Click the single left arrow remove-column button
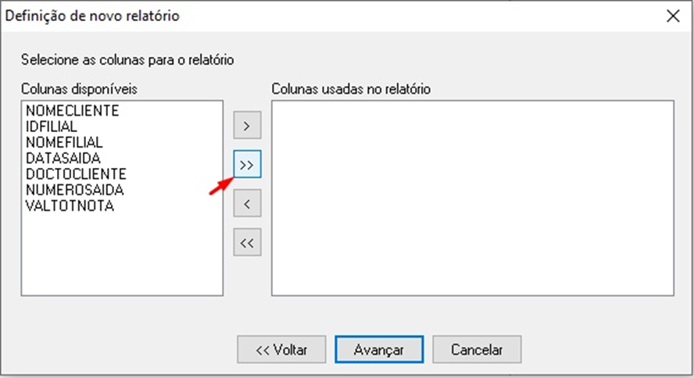Image resolution: width=694 pixels, height=378 pixels. click(x=247, y=205)
